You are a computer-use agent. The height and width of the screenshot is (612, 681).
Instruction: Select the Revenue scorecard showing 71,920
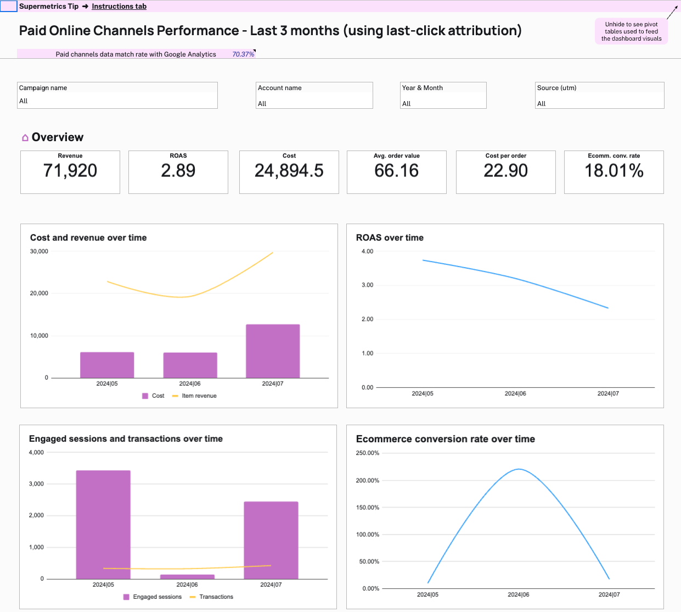tap(70, 172)
